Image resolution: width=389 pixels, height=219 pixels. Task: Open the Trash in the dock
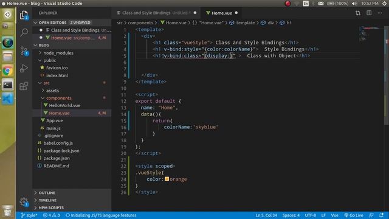[7, 211]
